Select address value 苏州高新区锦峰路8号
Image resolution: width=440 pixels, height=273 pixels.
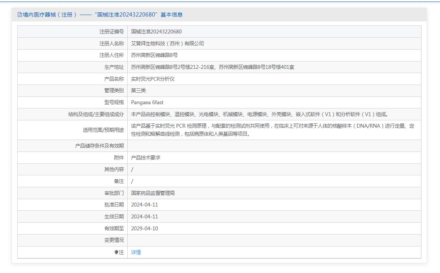pyautogui.click(x=154, y=55)
